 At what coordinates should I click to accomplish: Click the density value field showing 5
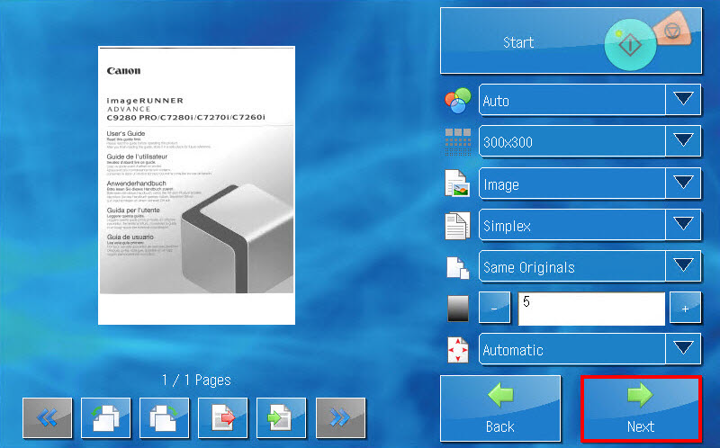pyautogui.click(x=590, y=308)
